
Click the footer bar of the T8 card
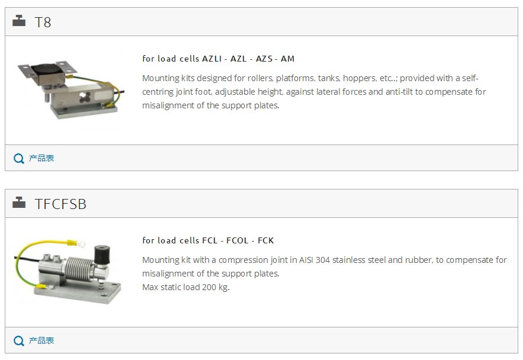pos(262,158)
